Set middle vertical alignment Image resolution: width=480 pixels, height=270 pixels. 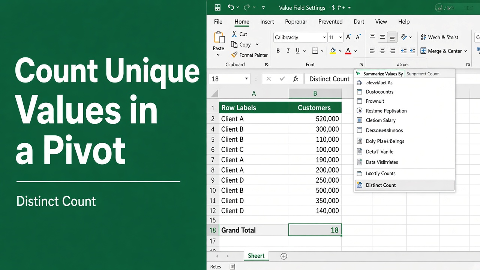click(382, 37)
